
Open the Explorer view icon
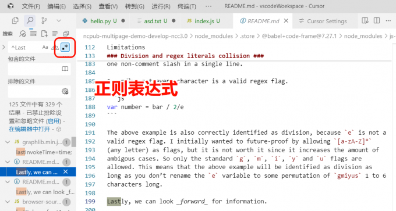(15, 20)
